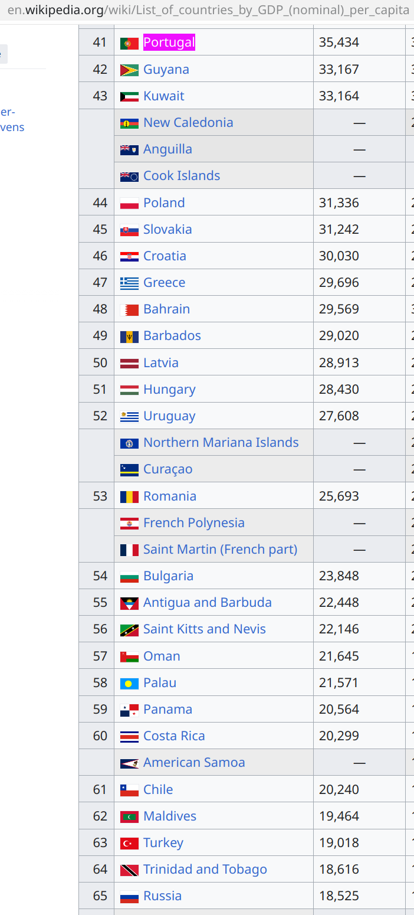Follow the Kuwait link
The width and height of the screenshot is (414, 915).
coord(164,96)
